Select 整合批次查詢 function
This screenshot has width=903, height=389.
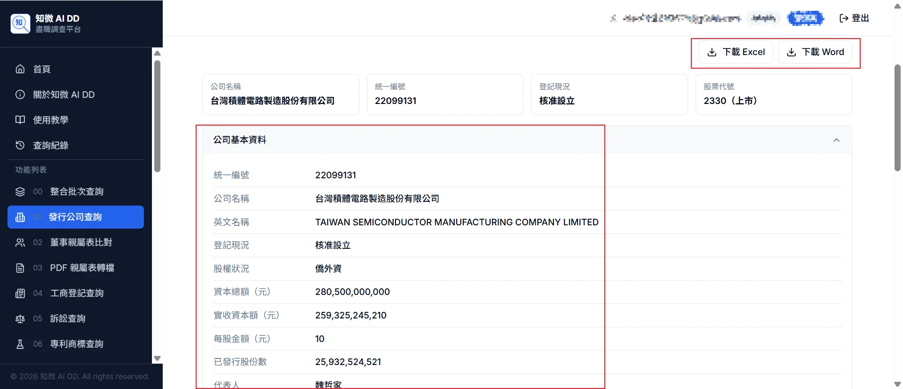76,191
